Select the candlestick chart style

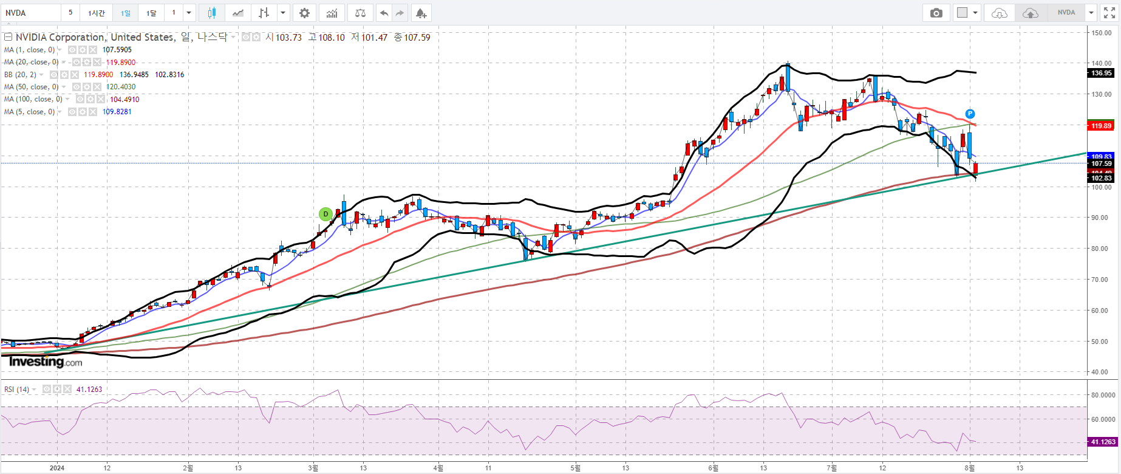click(x=211, y=13)
